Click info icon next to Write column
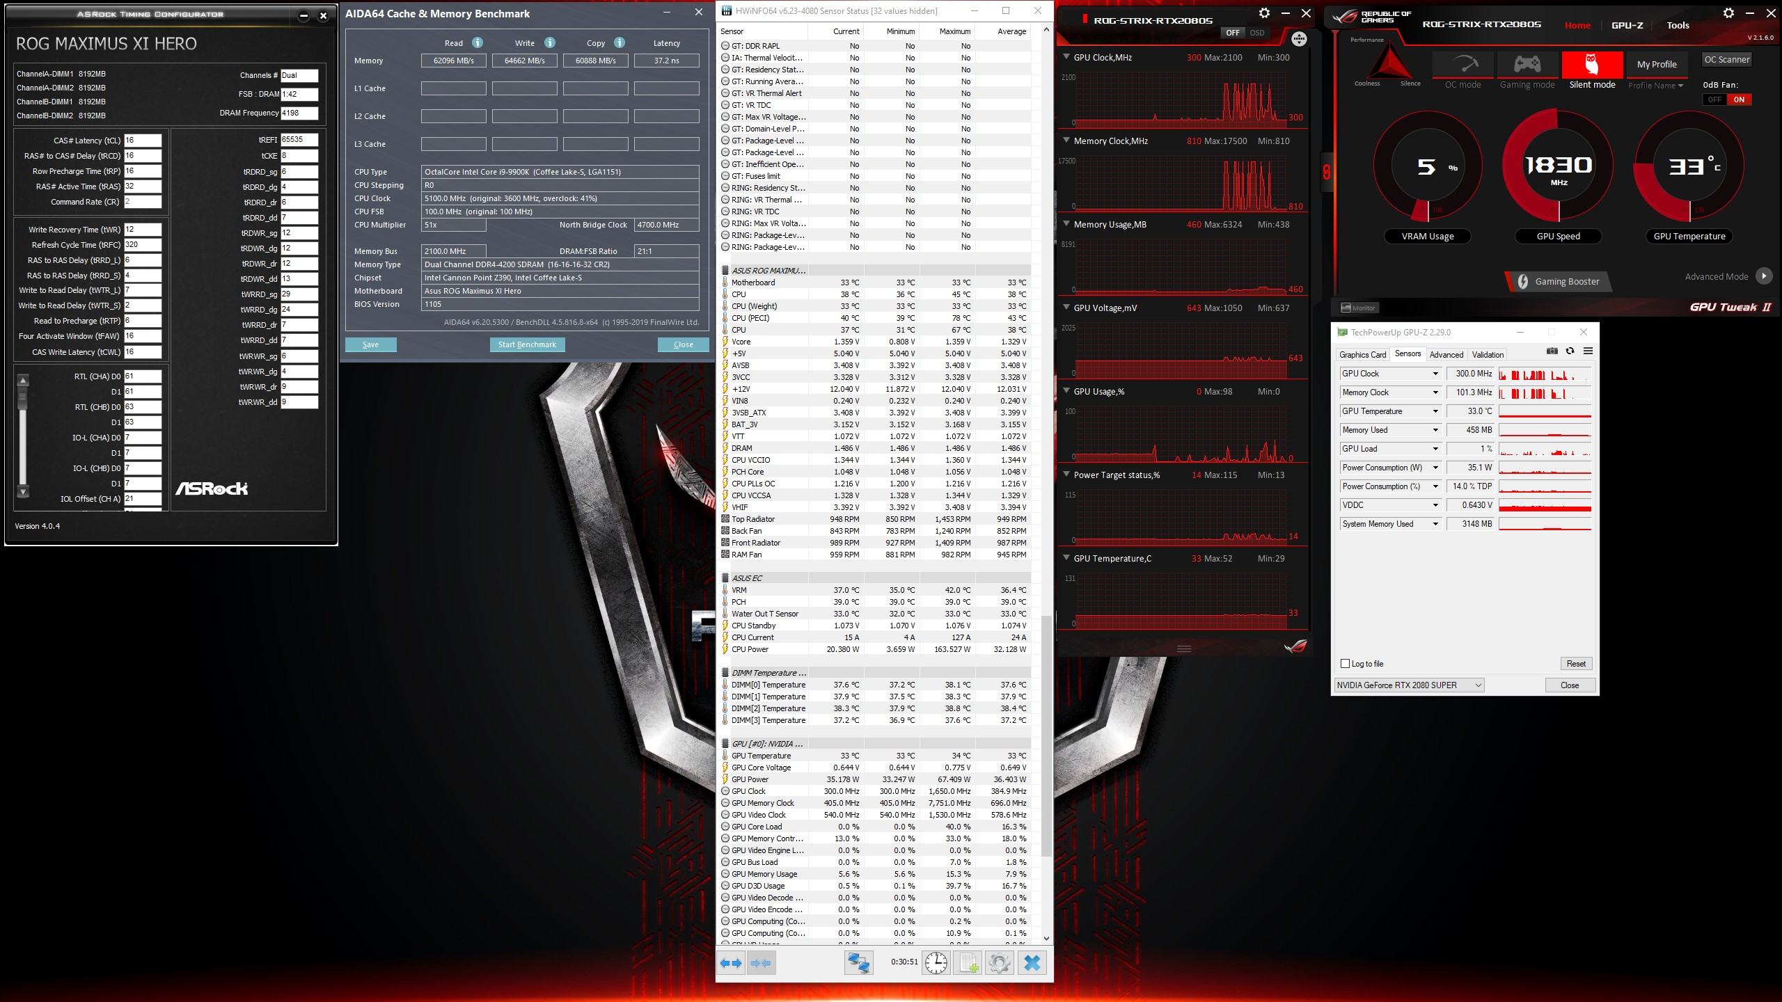The image size is (1782, 1002). (550, 42)
